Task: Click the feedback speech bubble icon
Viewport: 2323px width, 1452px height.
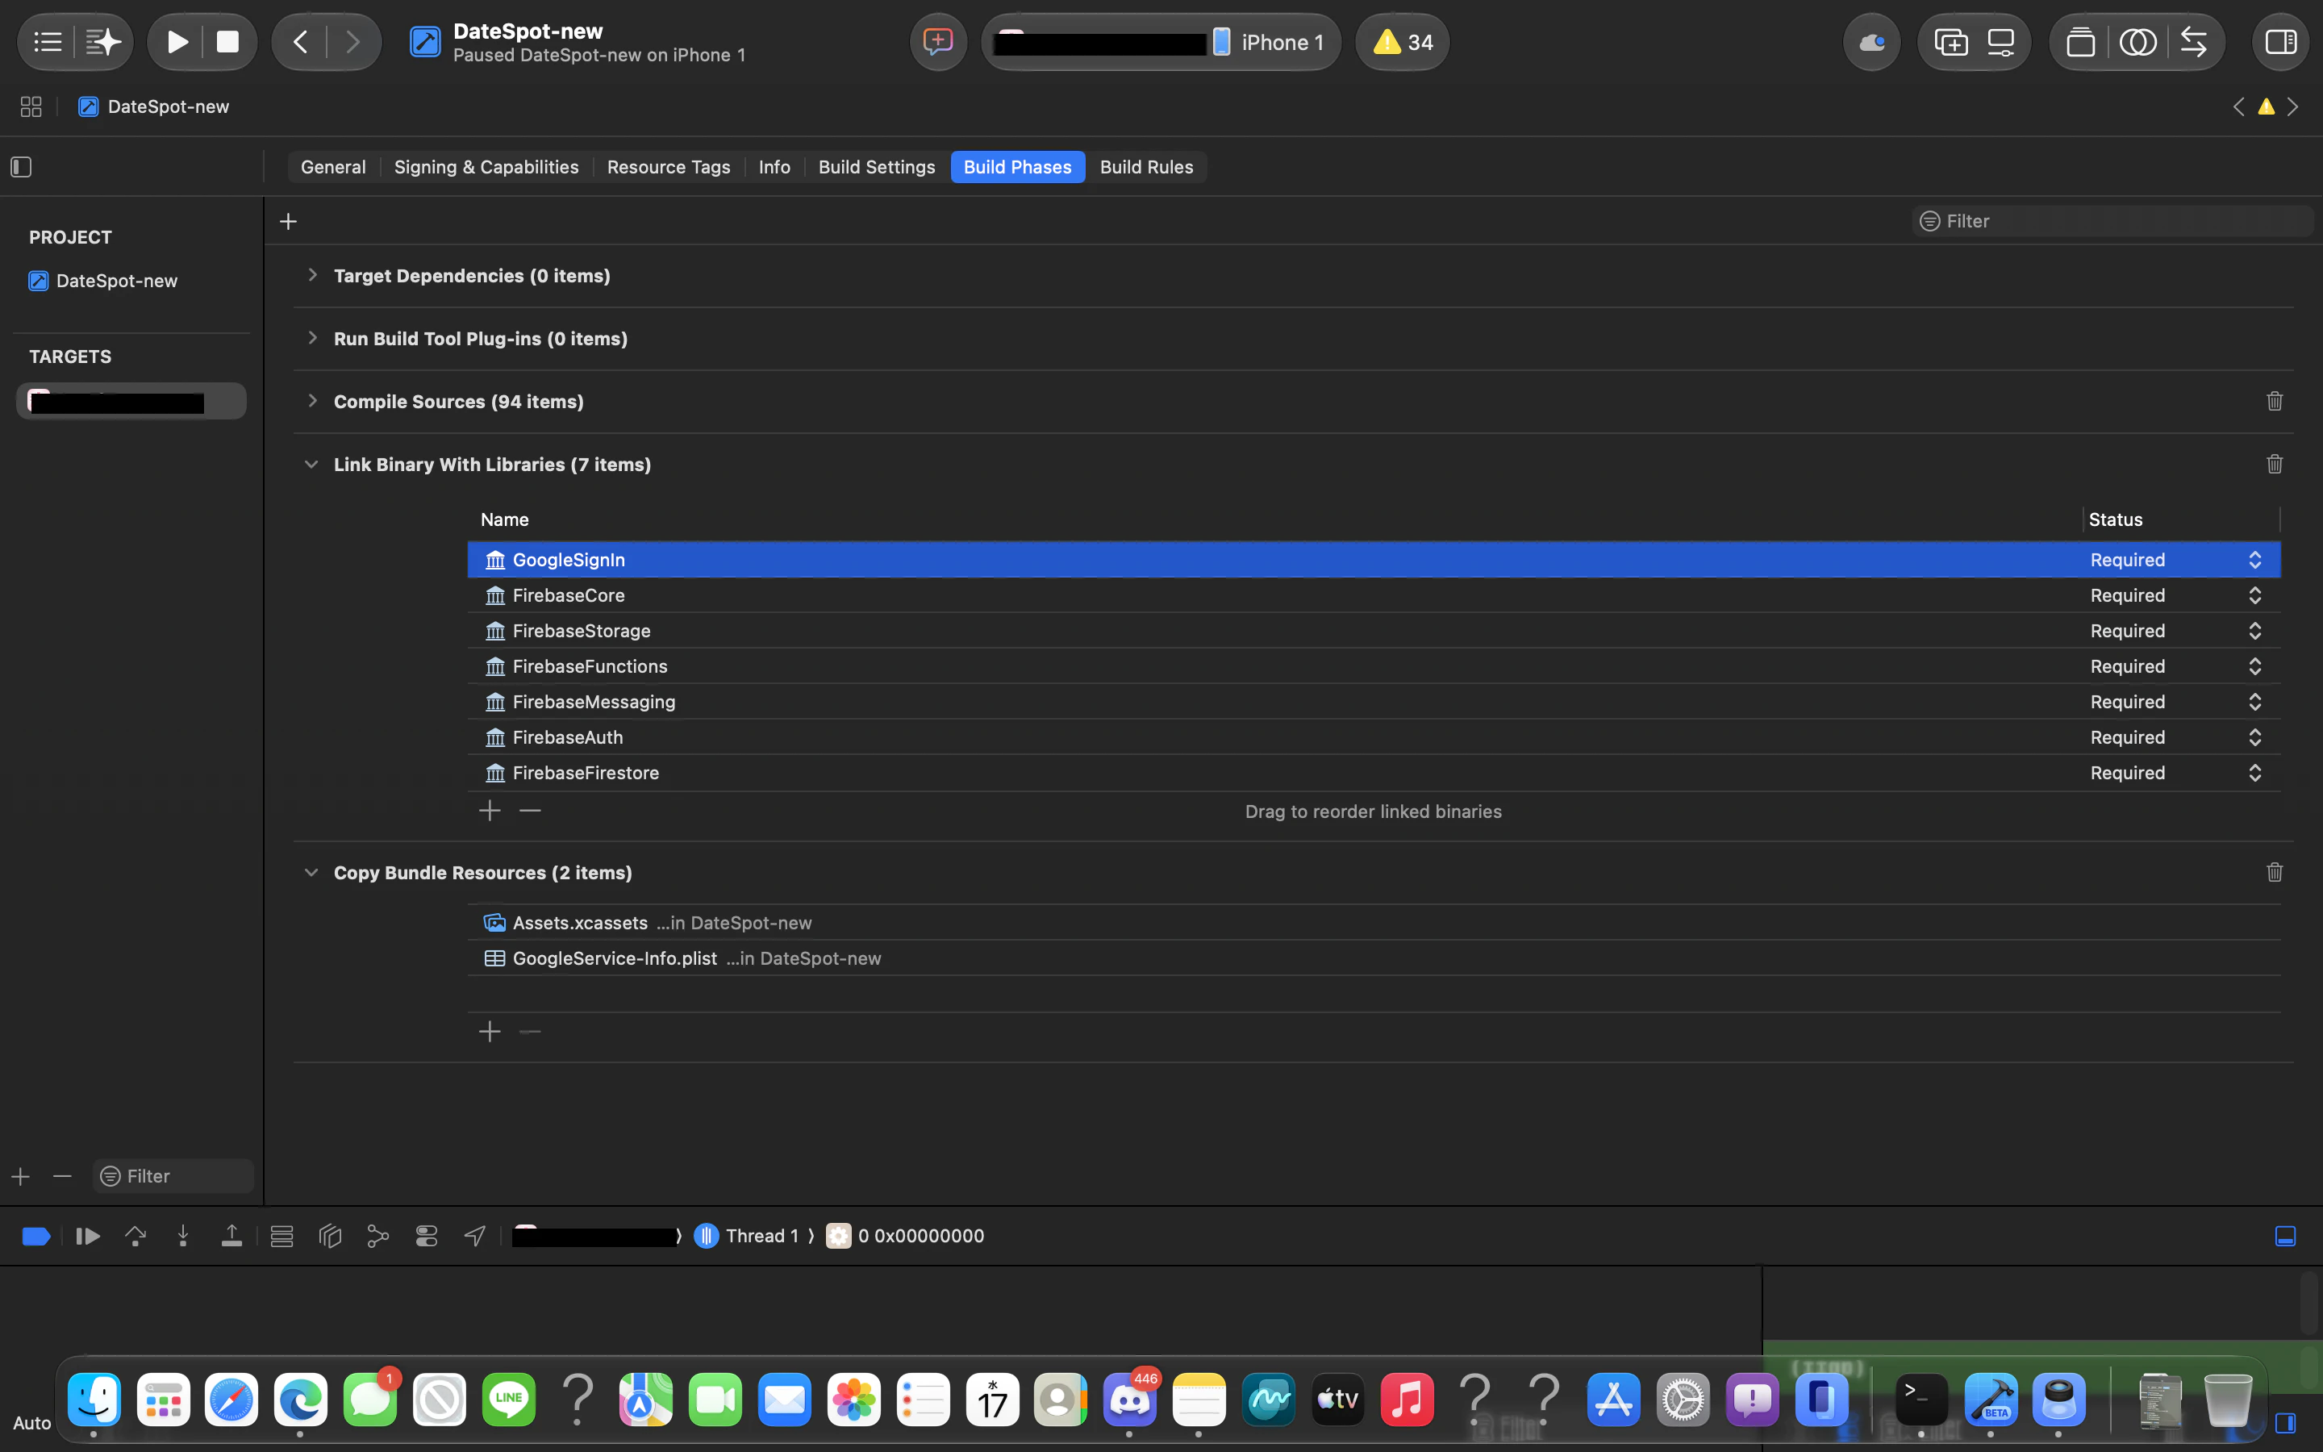Action: point(938,42)
